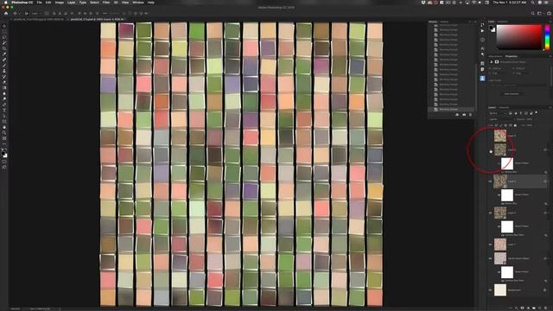Viewport: 553px width, 311px height.
Task: Click the Photoshop CC application menu
Action: pyautogui.click(x=22, y=3)
